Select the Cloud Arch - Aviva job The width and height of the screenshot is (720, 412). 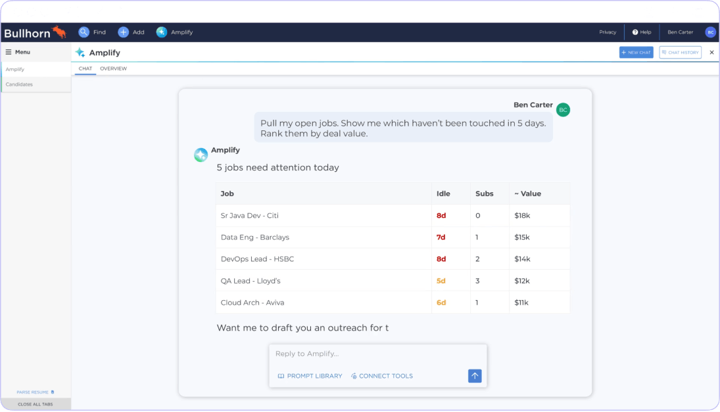(252, 303)
